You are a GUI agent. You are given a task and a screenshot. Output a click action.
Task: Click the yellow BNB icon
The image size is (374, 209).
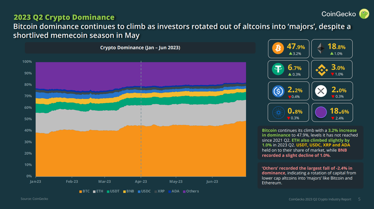(320, 70)
